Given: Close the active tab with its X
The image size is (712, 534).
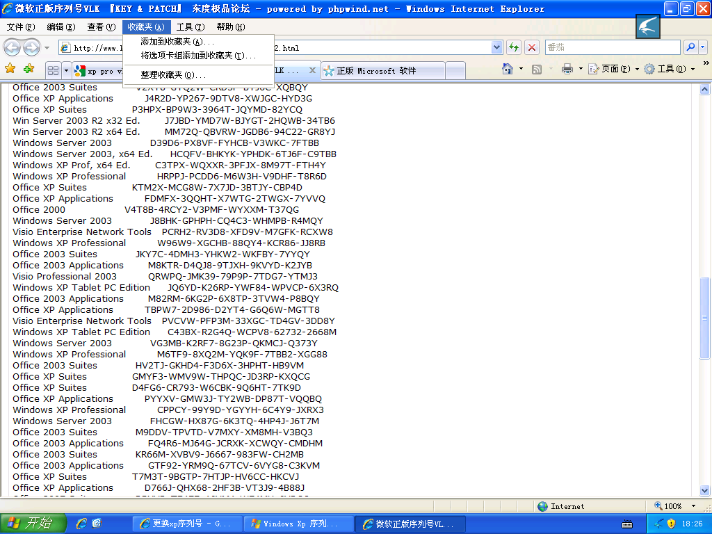Looking at the screenshot, I should (x=312, y=70).
